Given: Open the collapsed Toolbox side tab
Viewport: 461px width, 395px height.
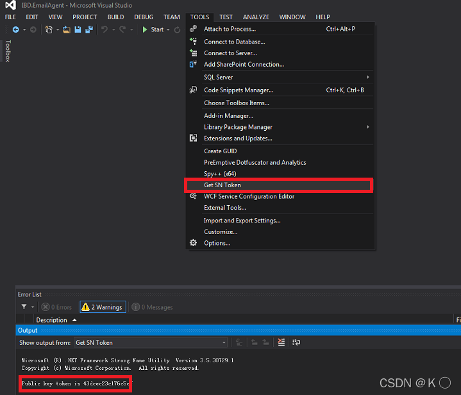Looking at the screenshot, I should [8, 51].
